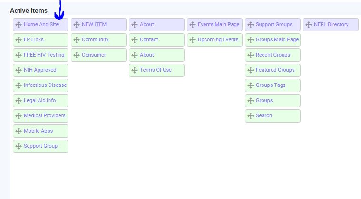This screenshot has height=199, width=361.
Task: Click the drag icon beside Upcoming Events
Action: [193, 40]
